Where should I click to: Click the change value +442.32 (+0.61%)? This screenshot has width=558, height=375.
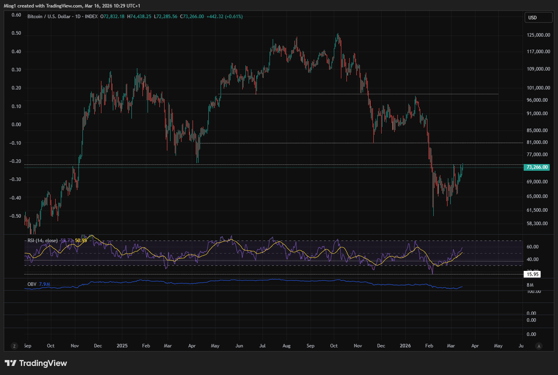pos(226,16)
